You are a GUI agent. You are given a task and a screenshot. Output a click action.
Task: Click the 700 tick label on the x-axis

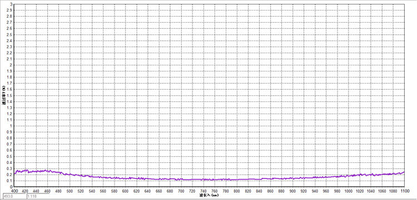(x=181, y=191)
